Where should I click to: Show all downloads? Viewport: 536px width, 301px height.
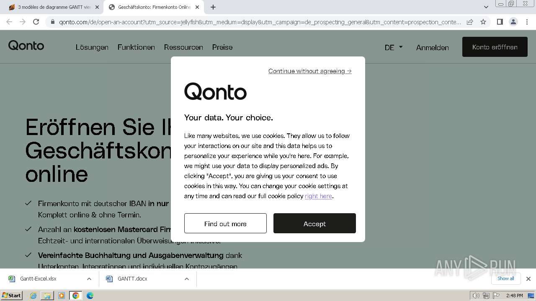[505, 278]
